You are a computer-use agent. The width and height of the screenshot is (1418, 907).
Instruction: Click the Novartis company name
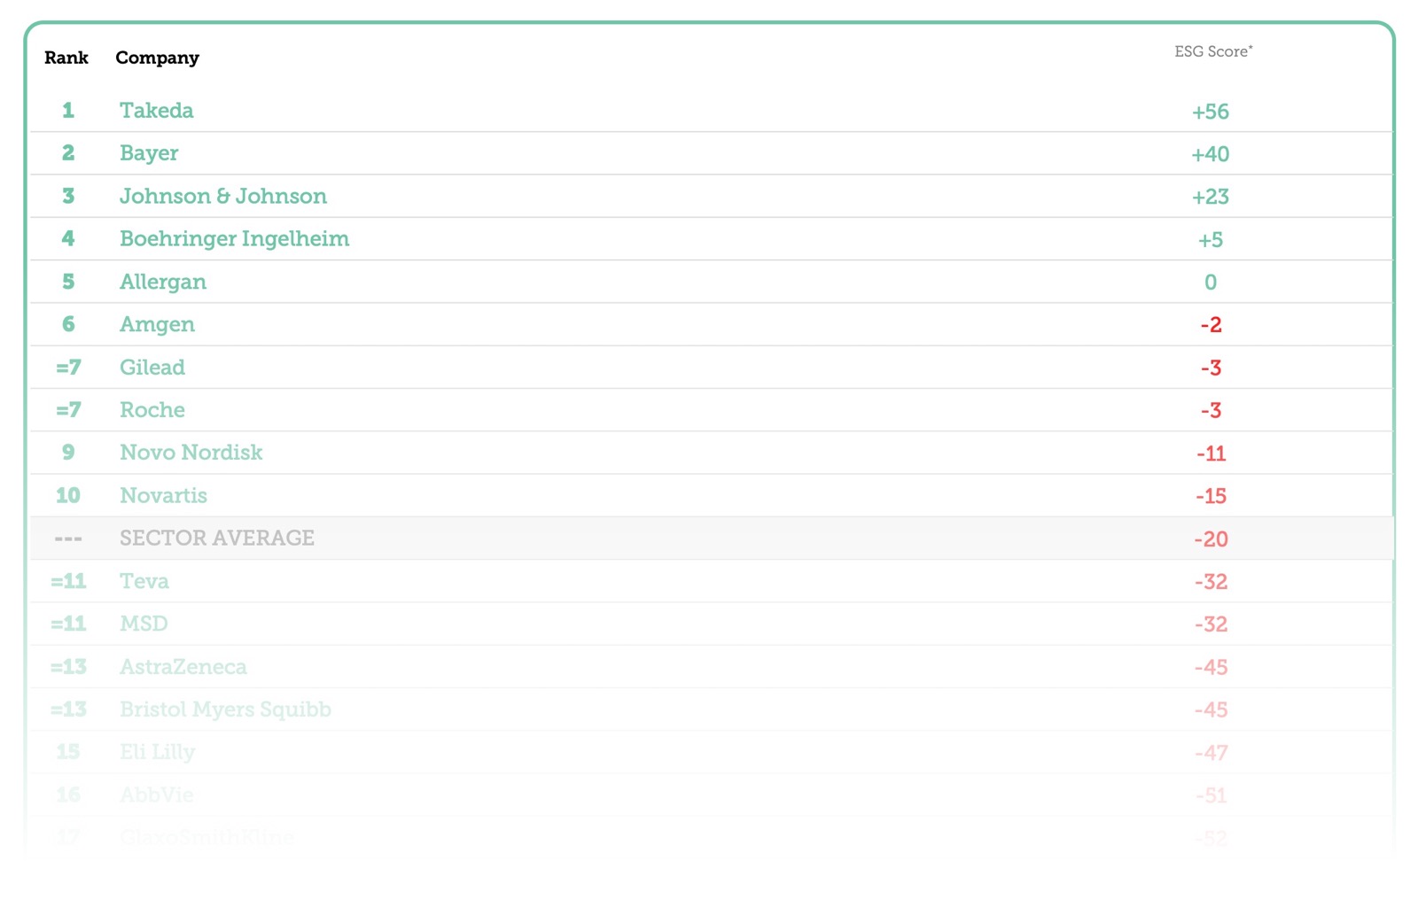pos(163,495)
